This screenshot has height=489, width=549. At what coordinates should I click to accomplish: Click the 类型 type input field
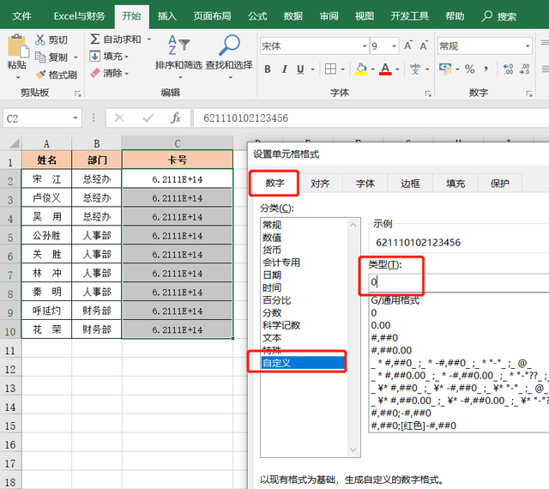click(459, 282)
